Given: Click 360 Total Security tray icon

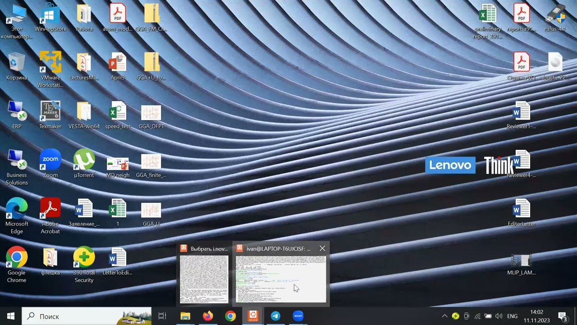Looking at the screenshot, I should 456,316.
